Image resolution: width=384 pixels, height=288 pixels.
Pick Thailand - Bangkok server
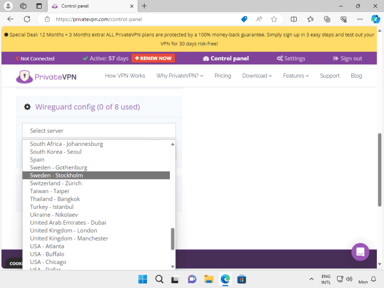96,199
